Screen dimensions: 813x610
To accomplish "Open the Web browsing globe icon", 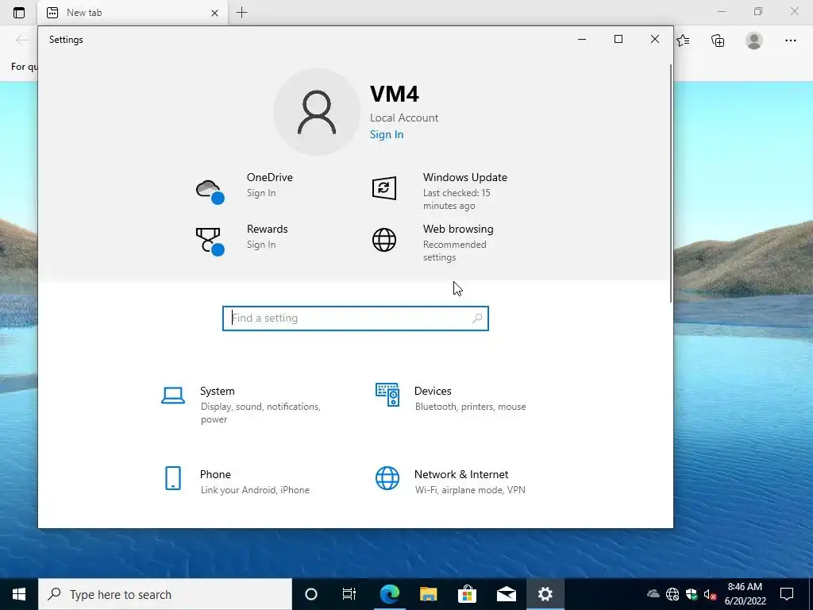I will 384,240.
